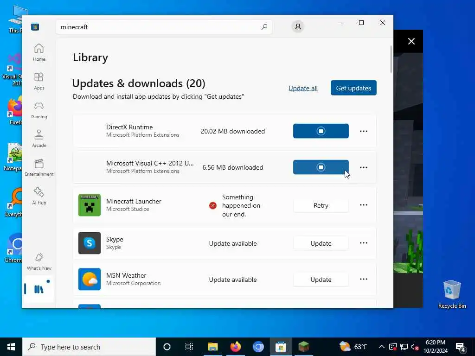Viewport: 475px width, 356px height.
Task: Click the Skype app icon
Action: 90,243
